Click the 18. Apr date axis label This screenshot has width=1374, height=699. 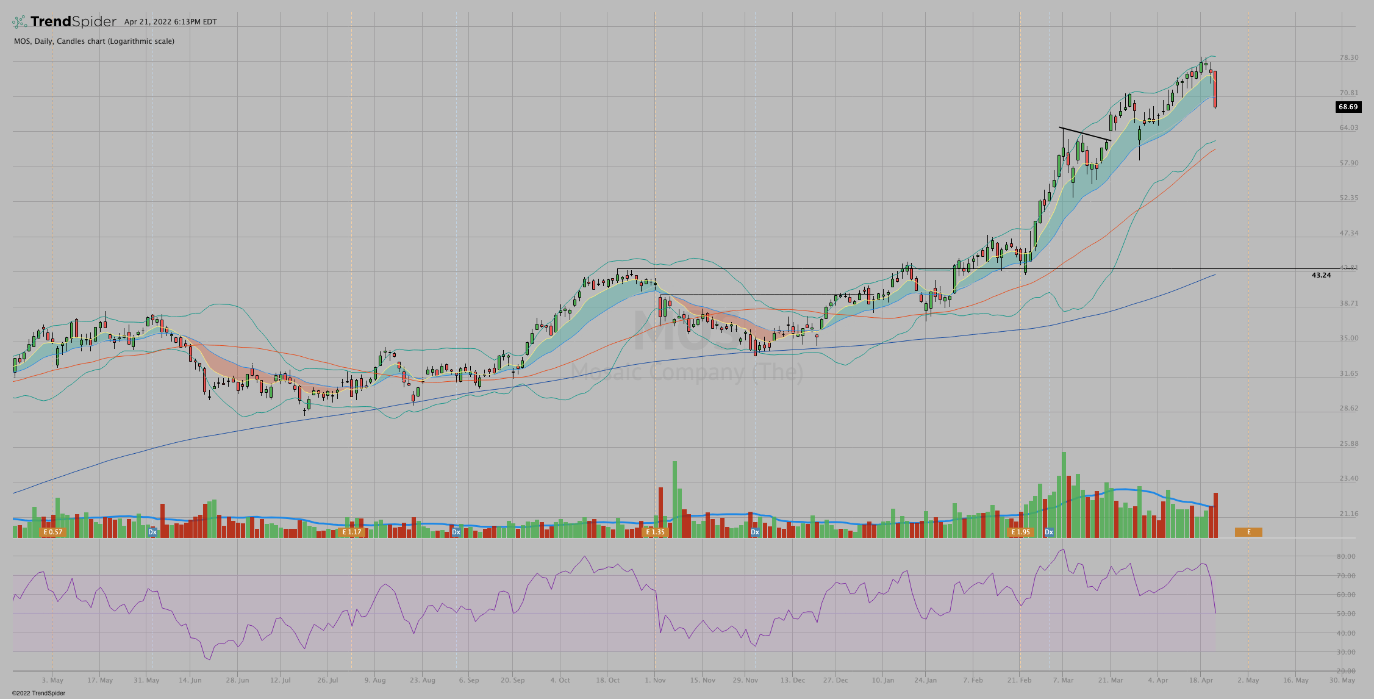coord(1200,679)
